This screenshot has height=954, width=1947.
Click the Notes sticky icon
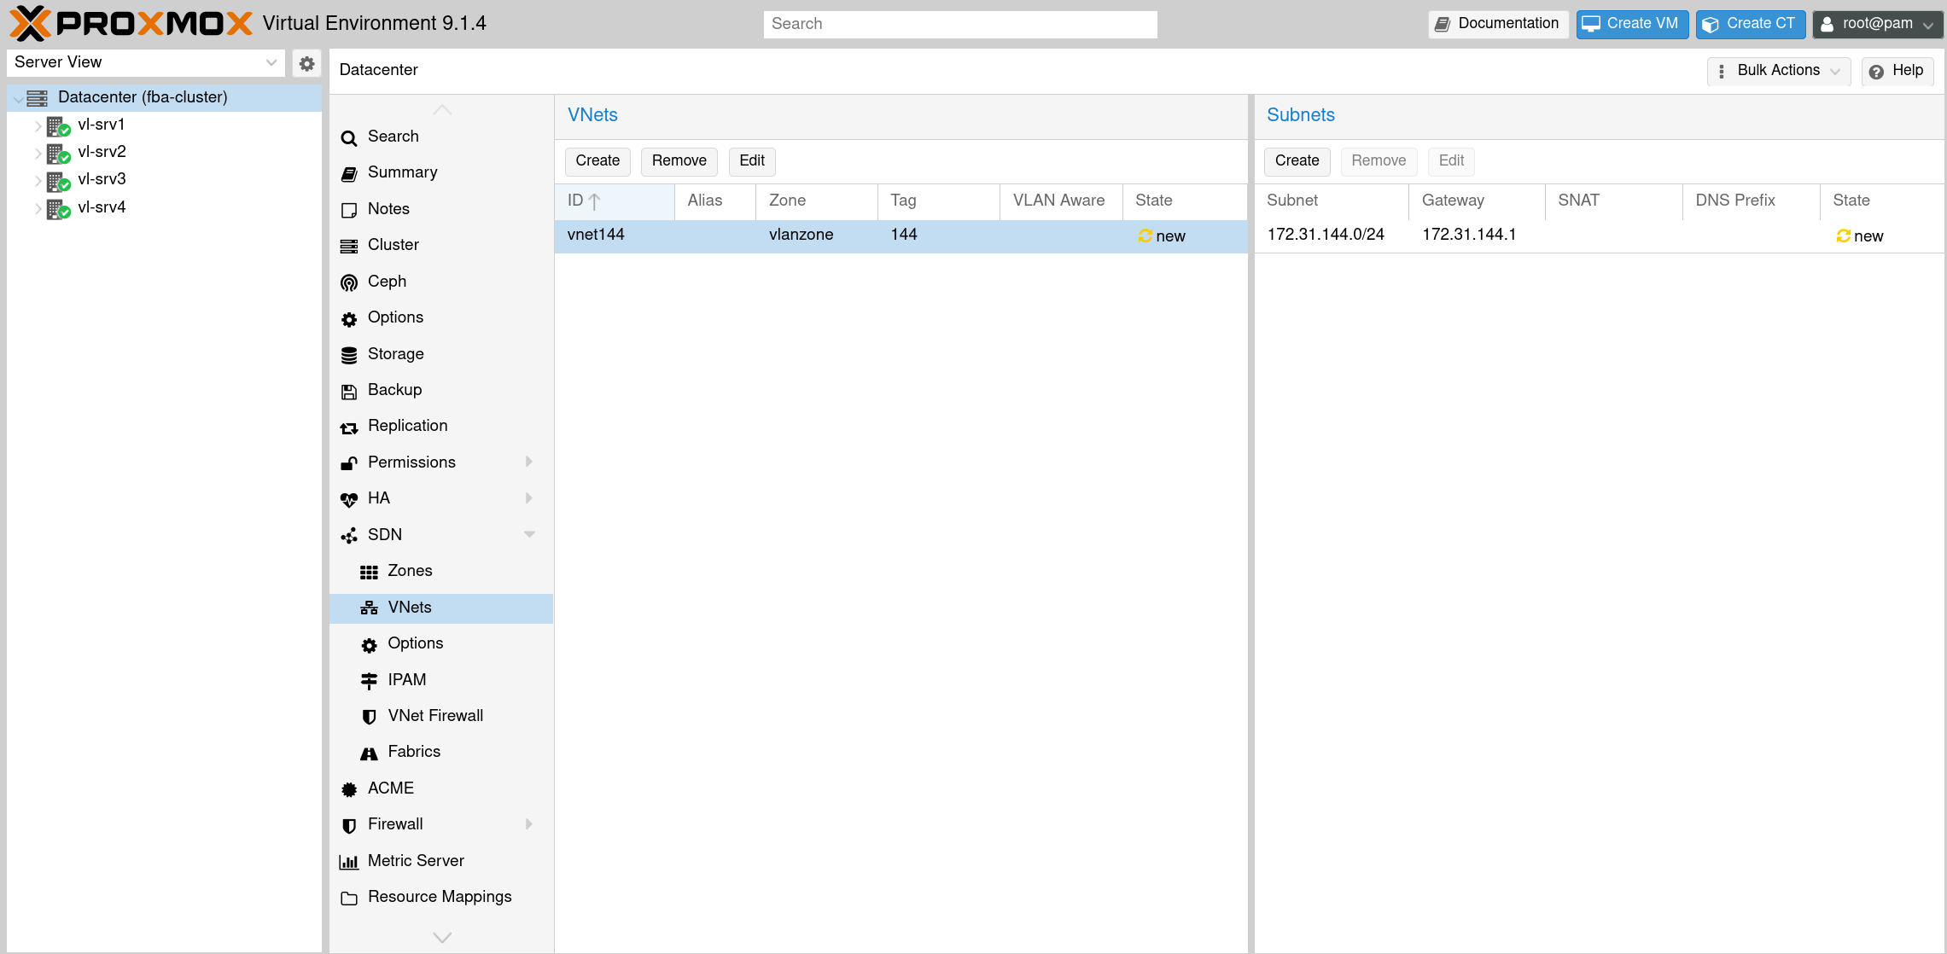click(x=349, y=210)
